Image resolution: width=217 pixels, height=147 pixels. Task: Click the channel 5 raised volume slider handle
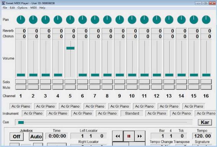pyautogui.click(x=70, y=48)
